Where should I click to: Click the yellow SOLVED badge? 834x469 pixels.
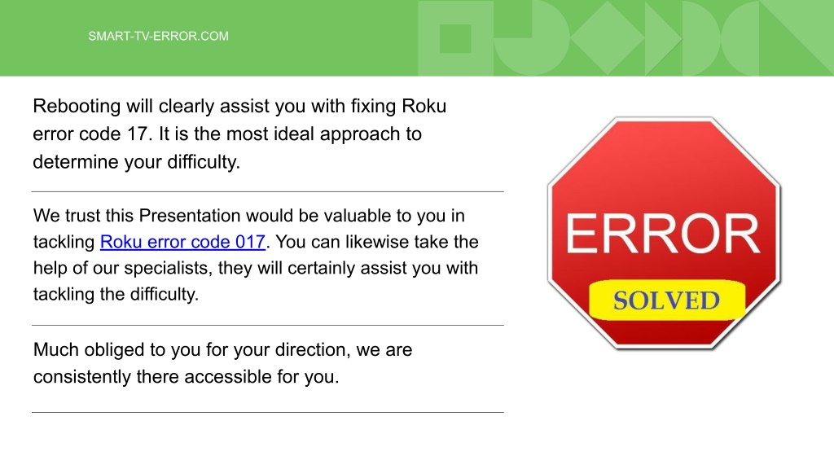pos(667,300)
